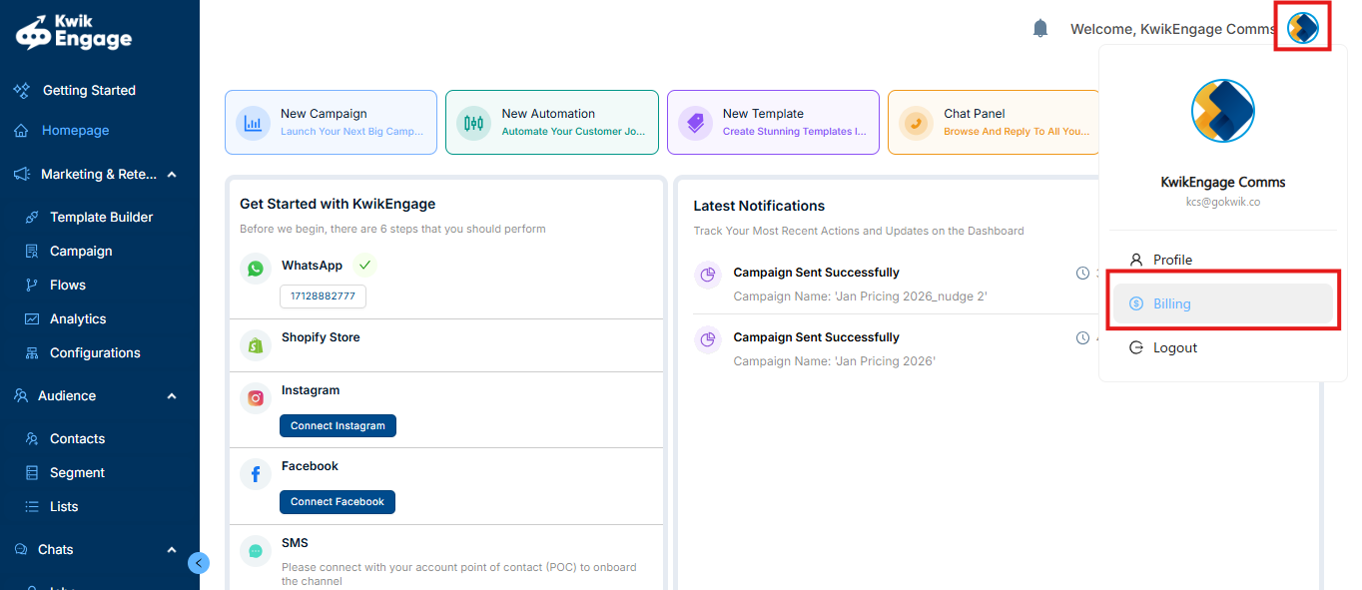Launch the New Campaign card

pos(331,123)
